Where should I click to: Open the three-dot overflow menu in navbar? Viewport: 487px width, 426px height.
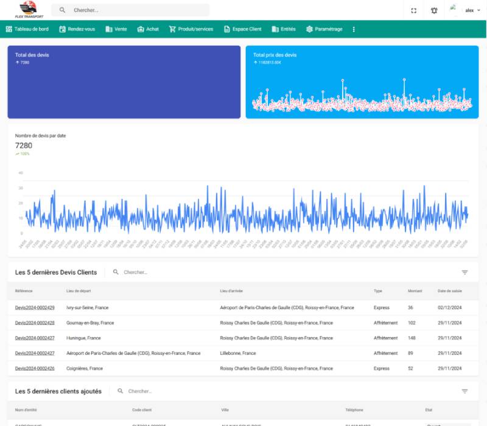[x=354, y=29]
